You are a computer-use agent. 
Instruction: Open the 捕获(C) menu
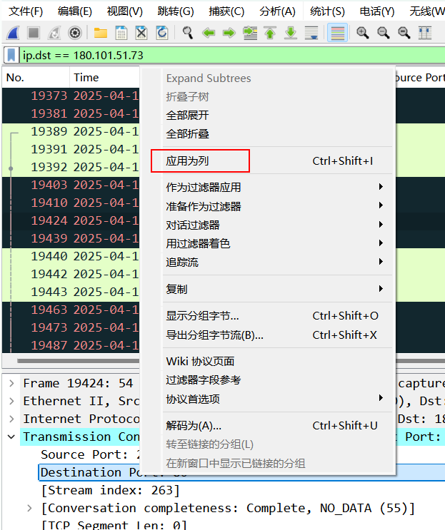coord(226,11)
